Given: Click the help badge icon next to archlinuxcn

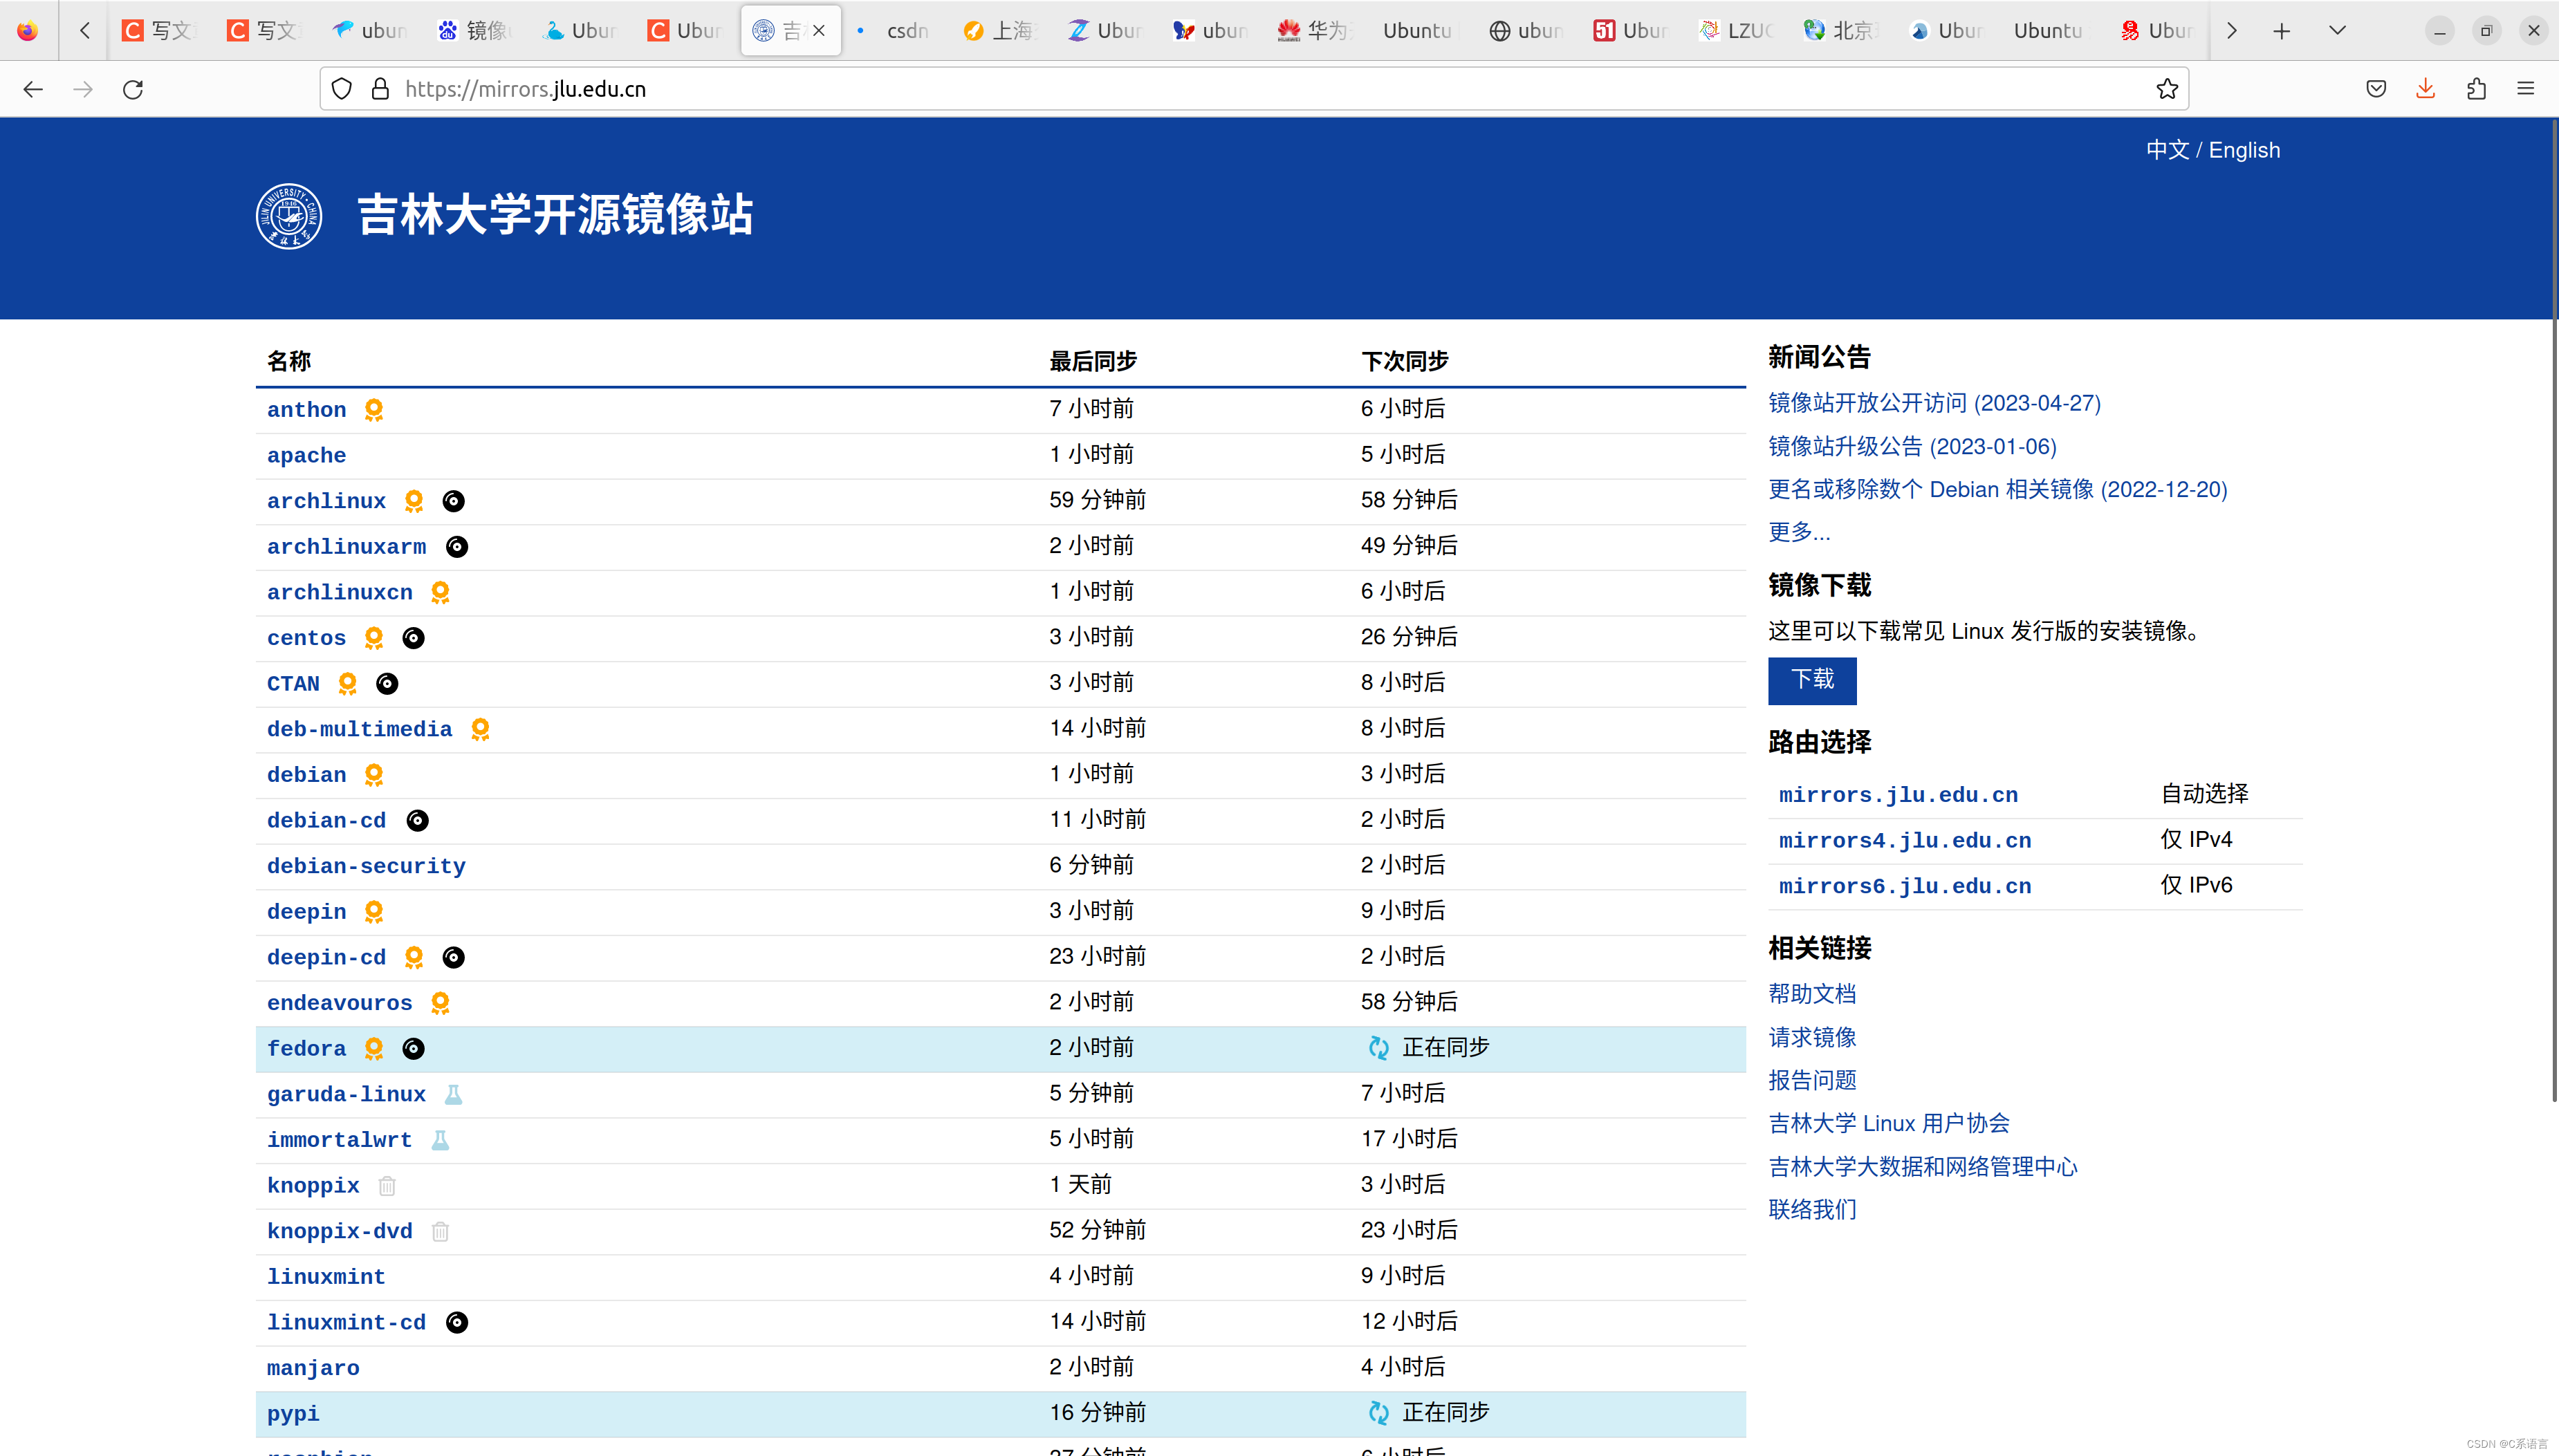Looking at the screenshot, I should coord(440,593).
